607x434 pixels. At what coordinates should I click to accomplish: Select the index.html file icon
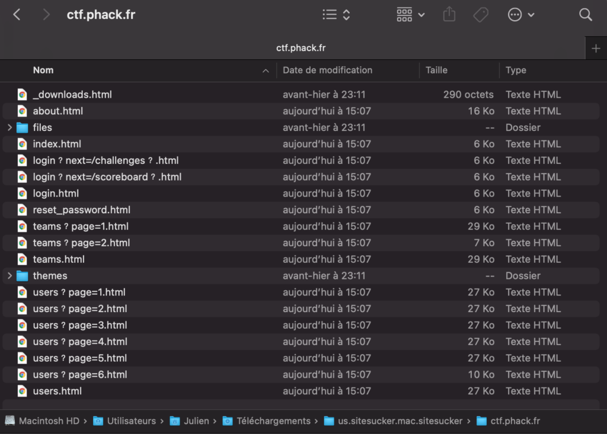point(23,144)
